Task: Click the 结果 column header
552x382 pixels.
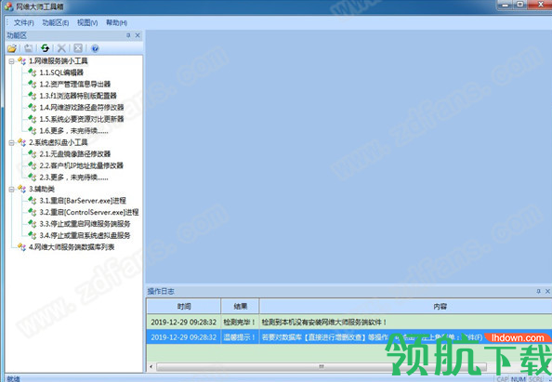Action: click(x=240, y=307)
